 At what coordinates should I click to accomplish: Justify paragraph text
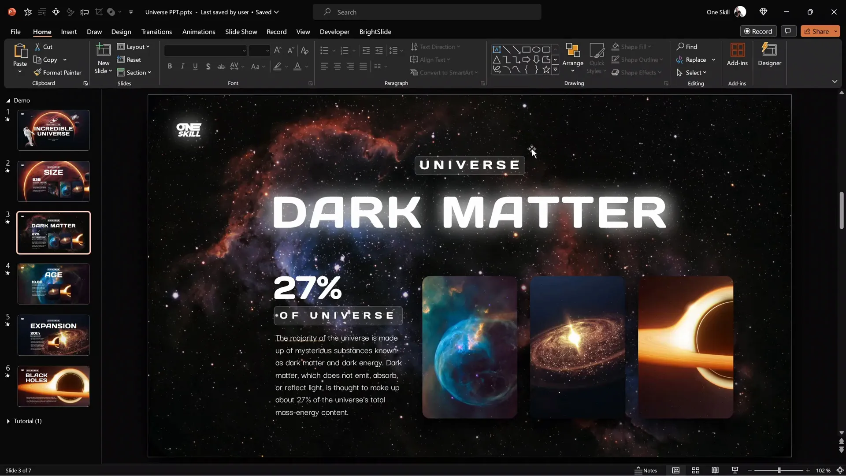(363, 67)
